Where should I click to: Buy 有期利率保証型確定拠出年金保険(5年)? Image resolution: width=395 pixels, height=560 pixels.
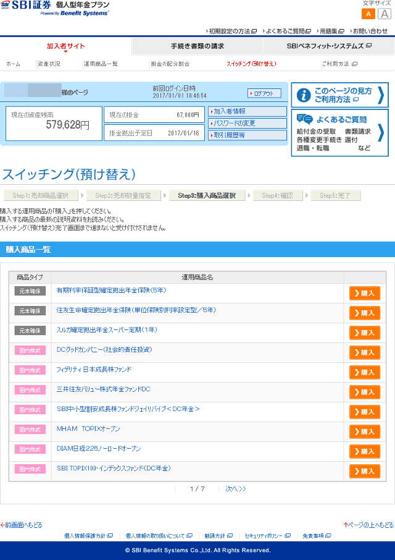pyautogui.click(x=365, y=293)
